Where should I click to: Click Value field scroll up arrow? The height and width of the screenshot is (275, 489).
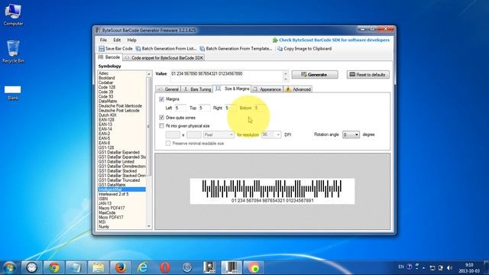click(x=285, y=73)
